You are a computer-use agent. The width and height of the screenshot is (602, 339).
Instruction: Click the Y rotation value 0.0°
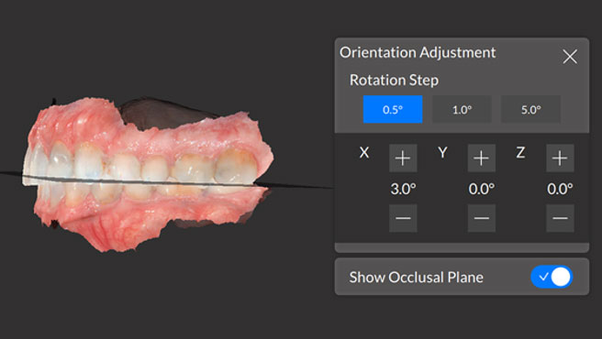482,189
